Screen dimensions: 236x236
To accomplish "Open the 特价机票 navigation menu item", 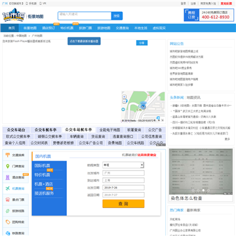I will pos(67,28).
